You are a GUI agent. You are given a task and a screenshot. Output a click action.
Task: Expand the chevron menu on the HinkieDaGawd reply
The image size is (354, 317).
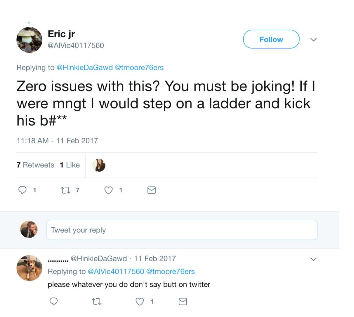313,259
